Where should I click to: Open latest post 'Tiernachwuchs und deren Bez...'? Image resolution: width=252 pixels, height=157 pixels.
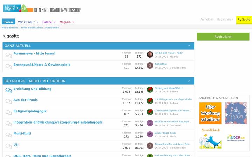173,144
